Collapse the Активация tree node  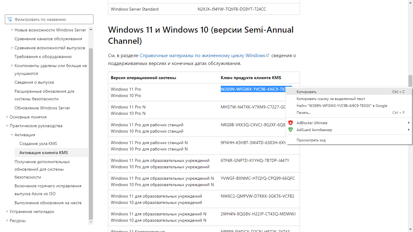tap(12, 135)
